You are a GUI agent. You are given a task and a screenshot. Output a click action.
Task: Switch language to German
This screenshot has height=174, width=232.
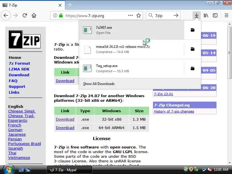coord(15,130)
